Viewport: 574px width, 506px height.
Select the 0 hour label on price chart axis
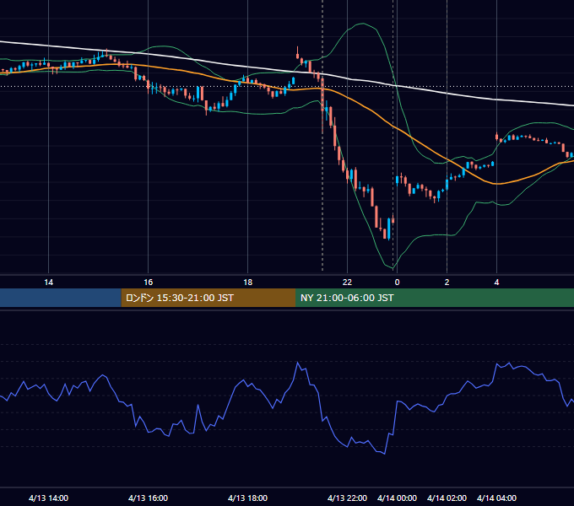pyautogui.click(x=398, y=283)
